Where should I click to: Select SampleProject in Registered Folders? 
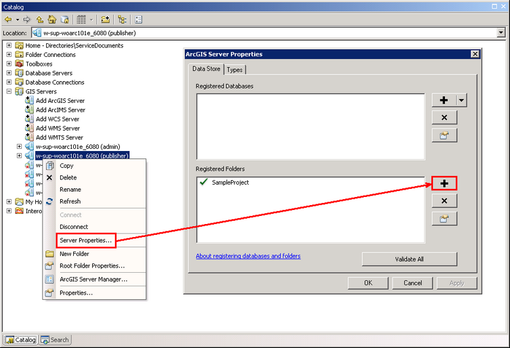230,182
